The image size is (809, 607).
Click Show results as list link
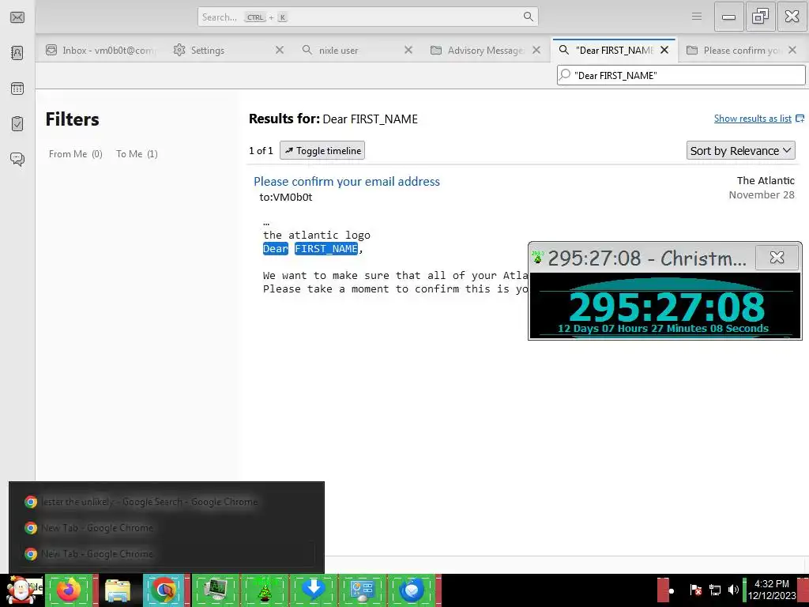point(753,119)
